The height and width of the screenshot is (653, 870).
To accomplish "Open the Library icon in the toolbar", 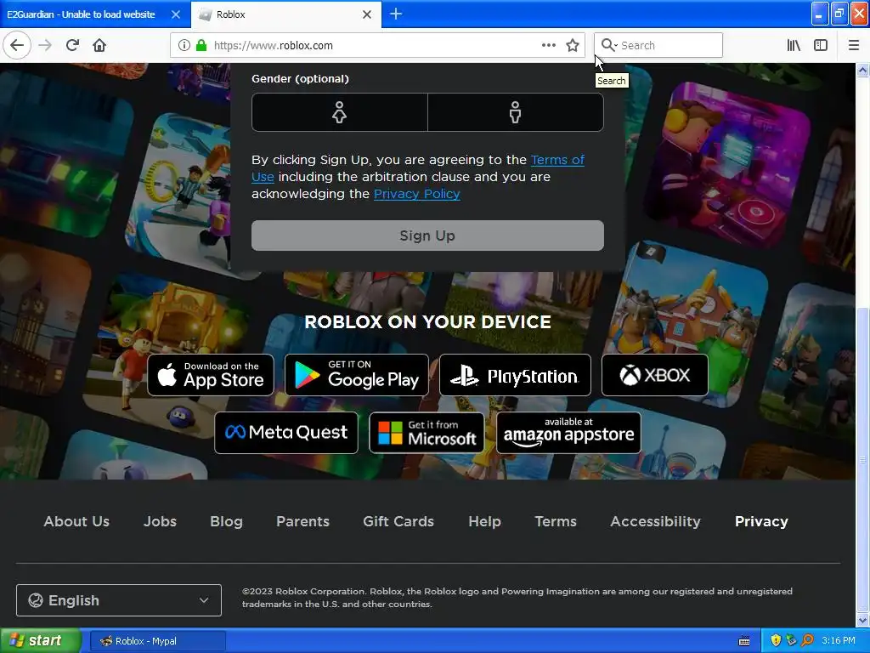I will point(794,46).
